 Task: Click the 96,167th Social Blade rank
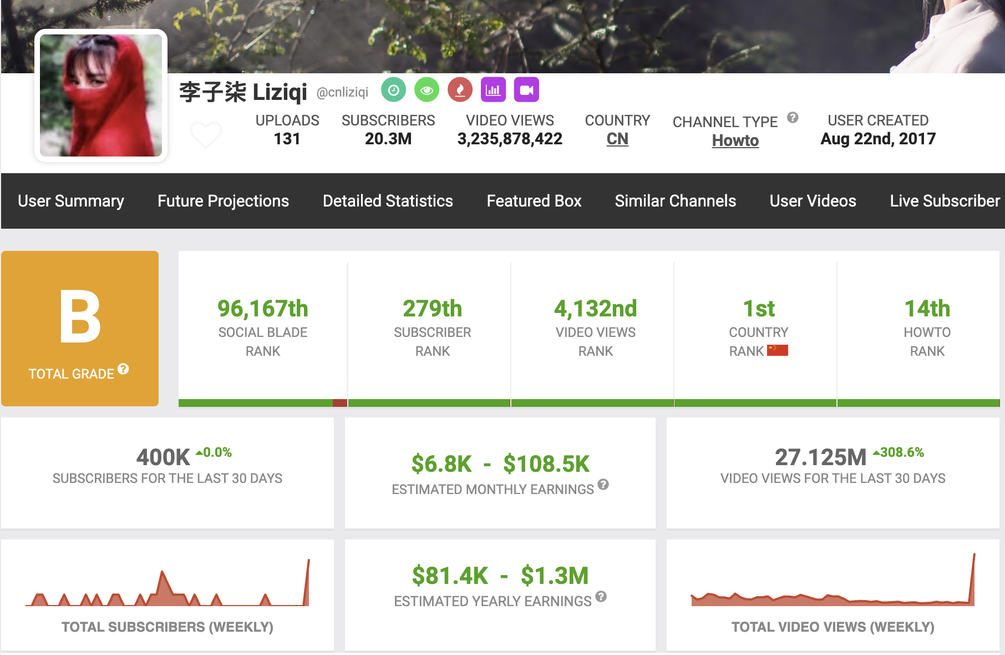[263, 309]
